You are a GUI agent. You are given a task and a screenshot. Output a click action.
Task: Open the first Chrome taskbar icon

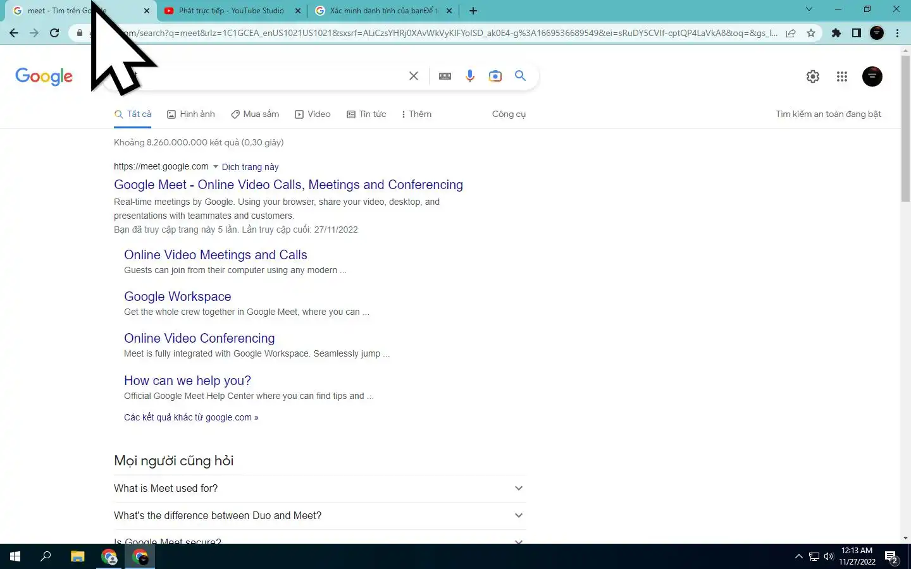click(109, 557)
